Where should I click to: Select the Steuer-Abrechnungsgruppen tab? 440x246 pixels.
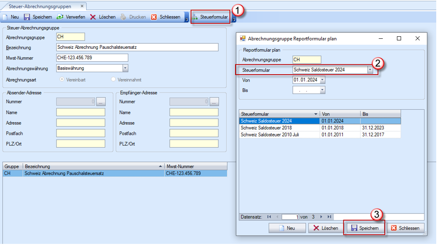(x=40, y=7)
